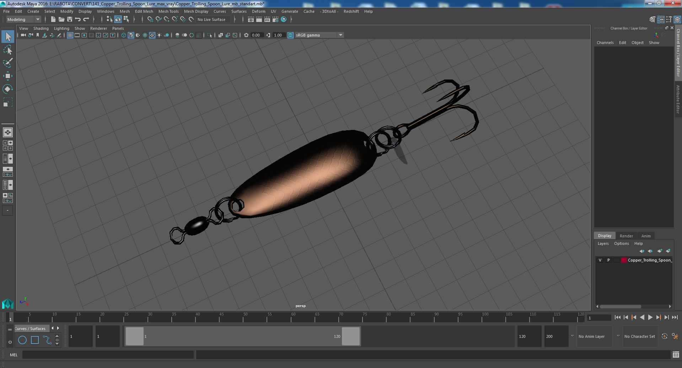Open Channels menu in Channel Box
The height and width of the screenshot is (368, 682).
pyautogui.click(x=605, y=43)
